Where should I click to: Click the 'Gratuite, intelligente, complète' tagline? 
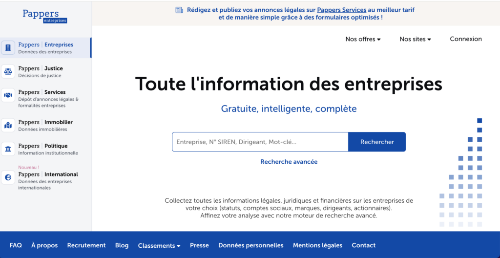pos(289,108)
